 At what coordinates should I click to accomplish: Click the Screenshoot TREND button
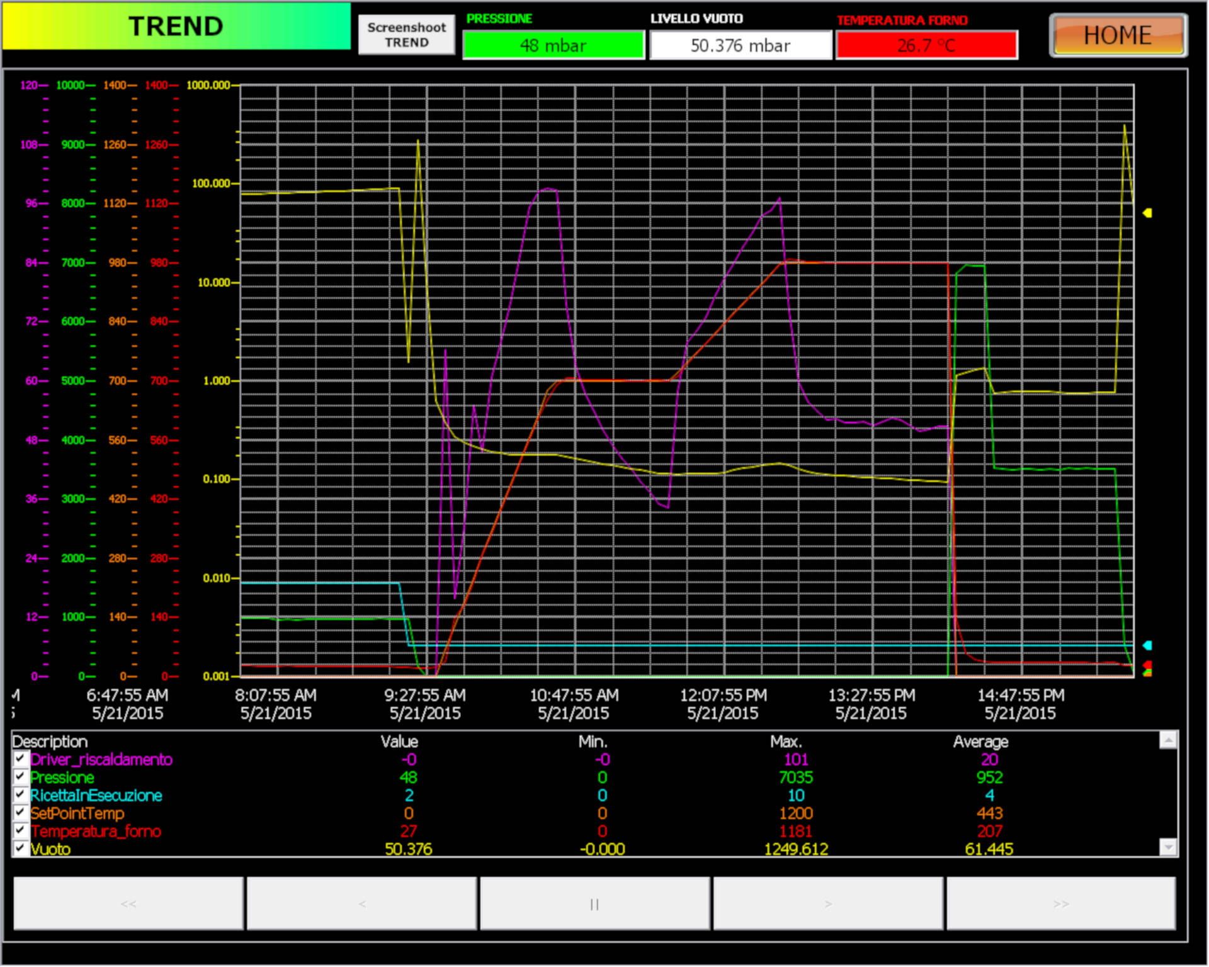pyautogui.click(x=406, y=35)
